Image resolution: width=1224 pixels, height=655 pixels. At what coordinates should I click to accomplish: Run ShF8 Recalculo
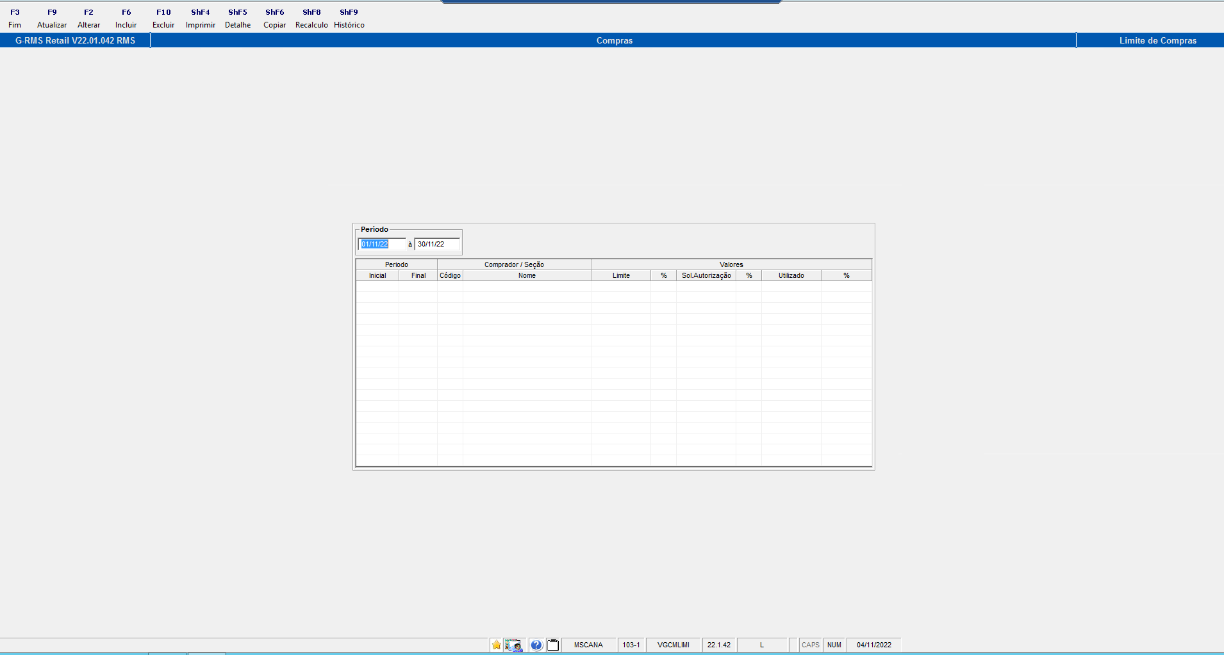pyautogui.click(x=312, y=19)
